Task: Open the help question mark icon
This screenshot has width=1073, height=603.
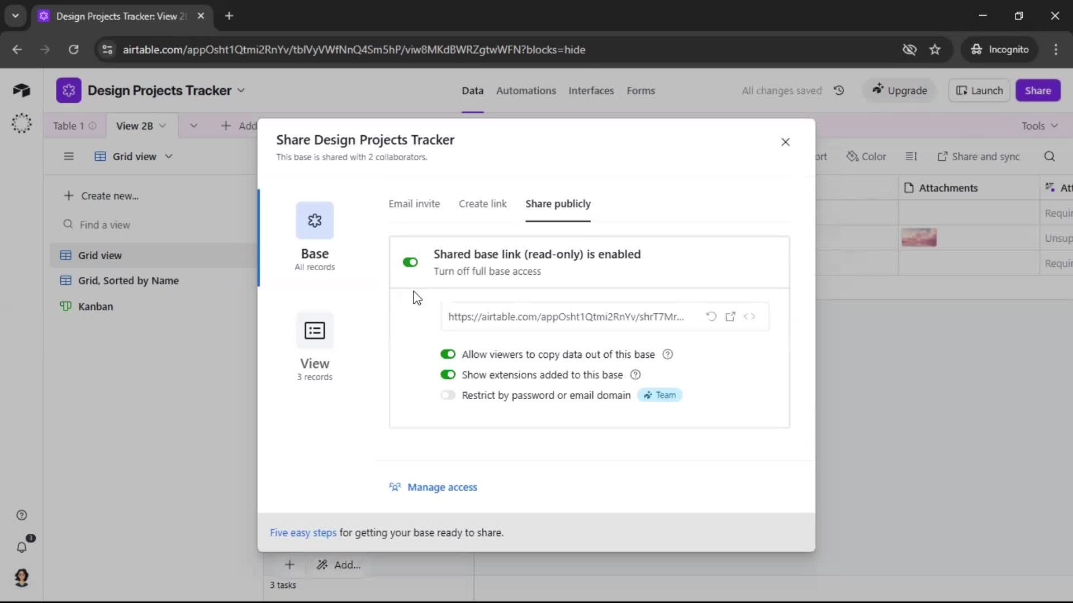Action: click(x=22, y=515)
